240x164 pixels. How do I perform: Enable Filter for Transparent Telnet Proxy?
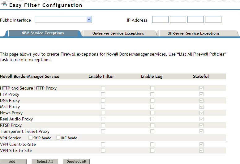coord(103,132)
